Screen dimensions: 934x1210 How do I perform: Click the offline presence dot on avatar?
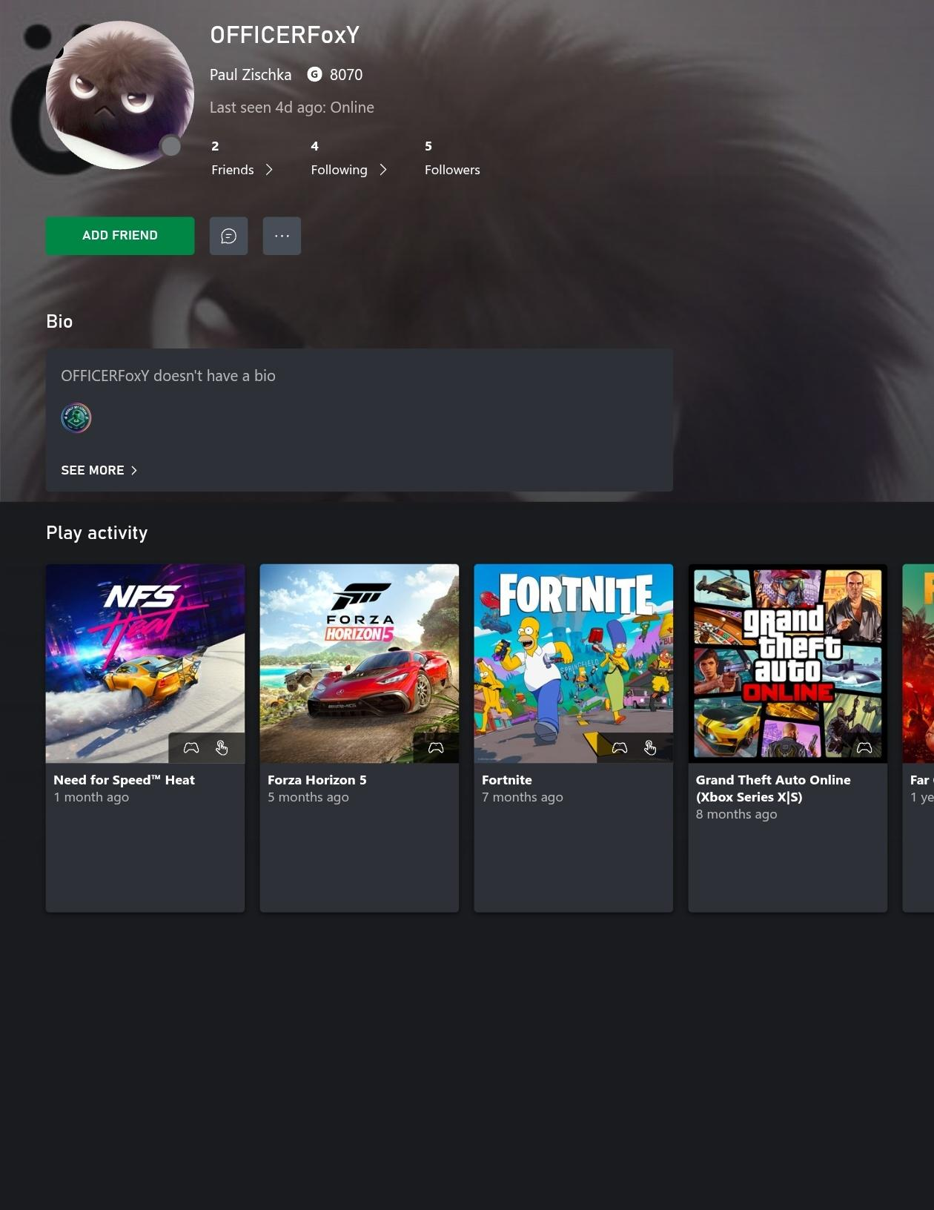(170, 146)
